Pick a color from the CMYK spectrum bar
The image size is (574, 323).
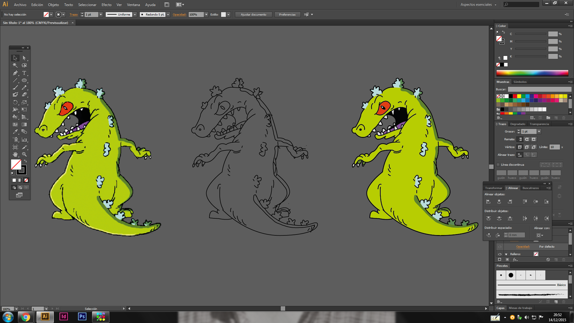532,73
